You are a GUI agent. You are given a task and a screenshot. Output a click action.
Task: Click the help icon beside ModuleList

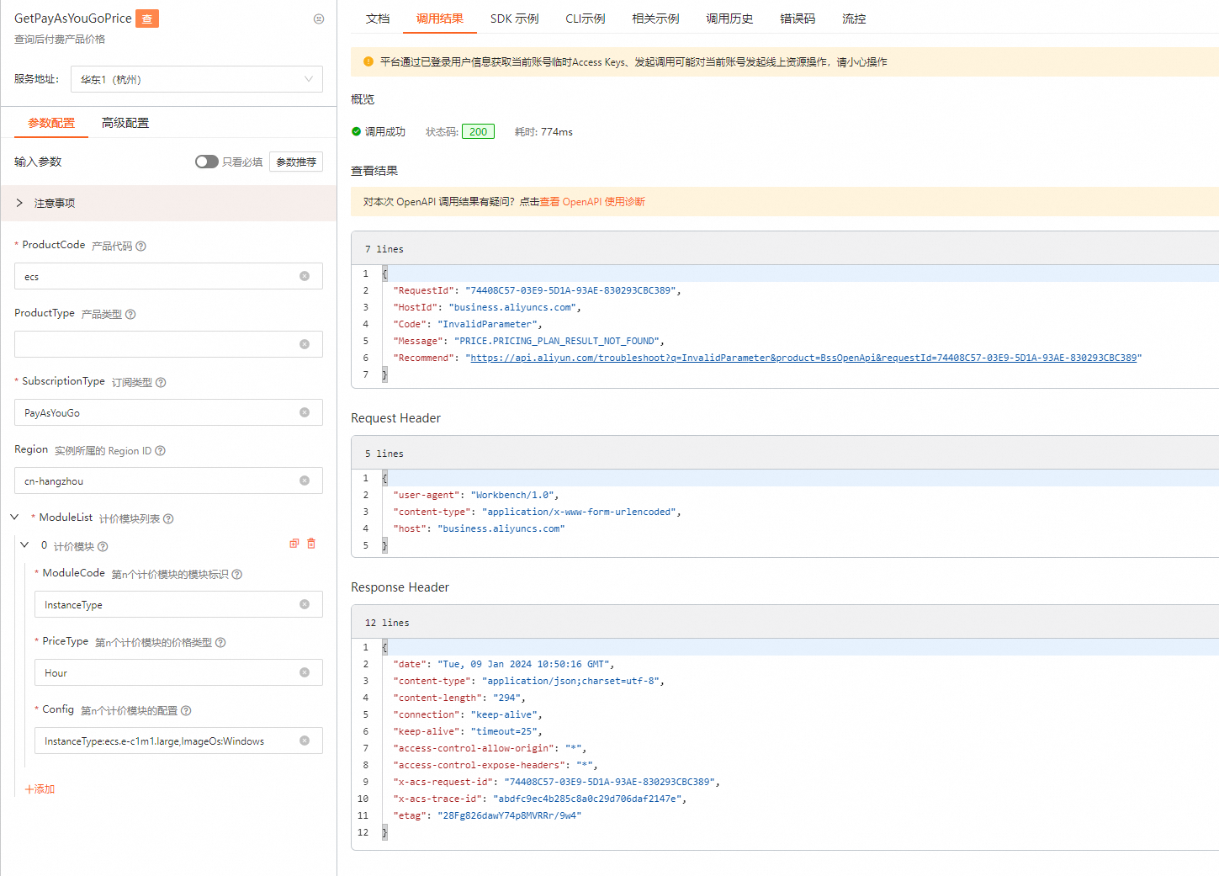(x=168, y=519)
